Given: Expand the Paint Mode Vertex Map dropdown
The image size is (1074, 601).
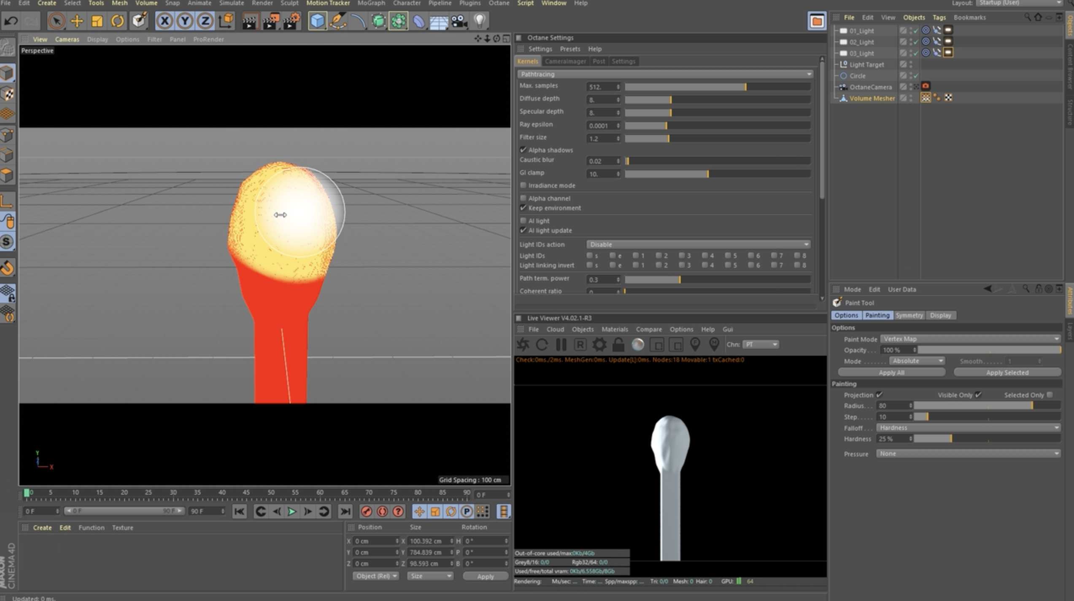Looking at the screenshot, I should 970,339.
